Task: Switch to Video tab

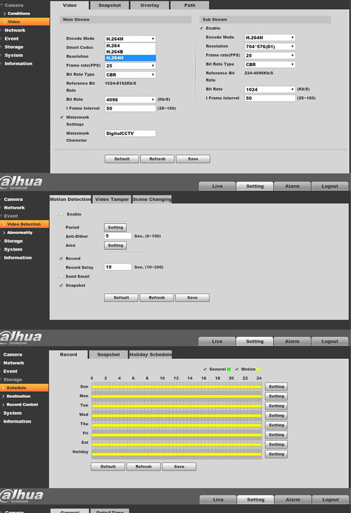Action: 69,5
